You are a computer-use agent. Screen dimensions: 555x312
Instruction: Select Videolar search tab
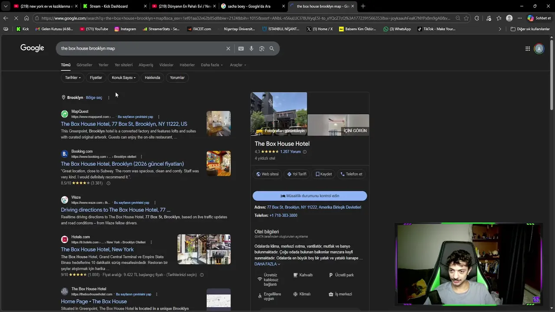pyautogui.click(x=166, y=65)
